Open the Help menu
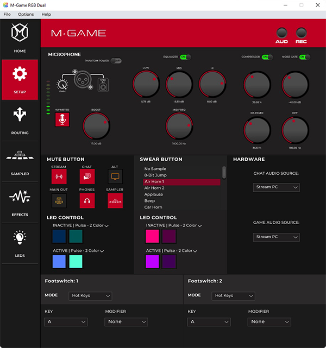Screen dimensions: 326x348 click(x=46, y=14)
